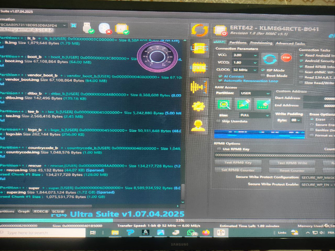Click the End Address field

319,106
